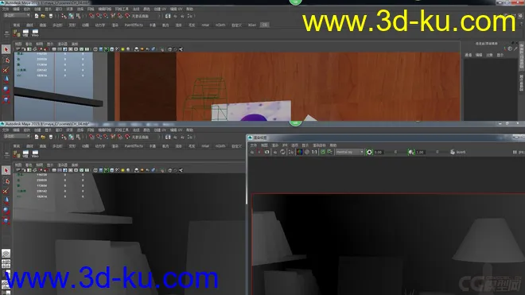Open the 渲染 menu in the Render View

click(275, 146)
